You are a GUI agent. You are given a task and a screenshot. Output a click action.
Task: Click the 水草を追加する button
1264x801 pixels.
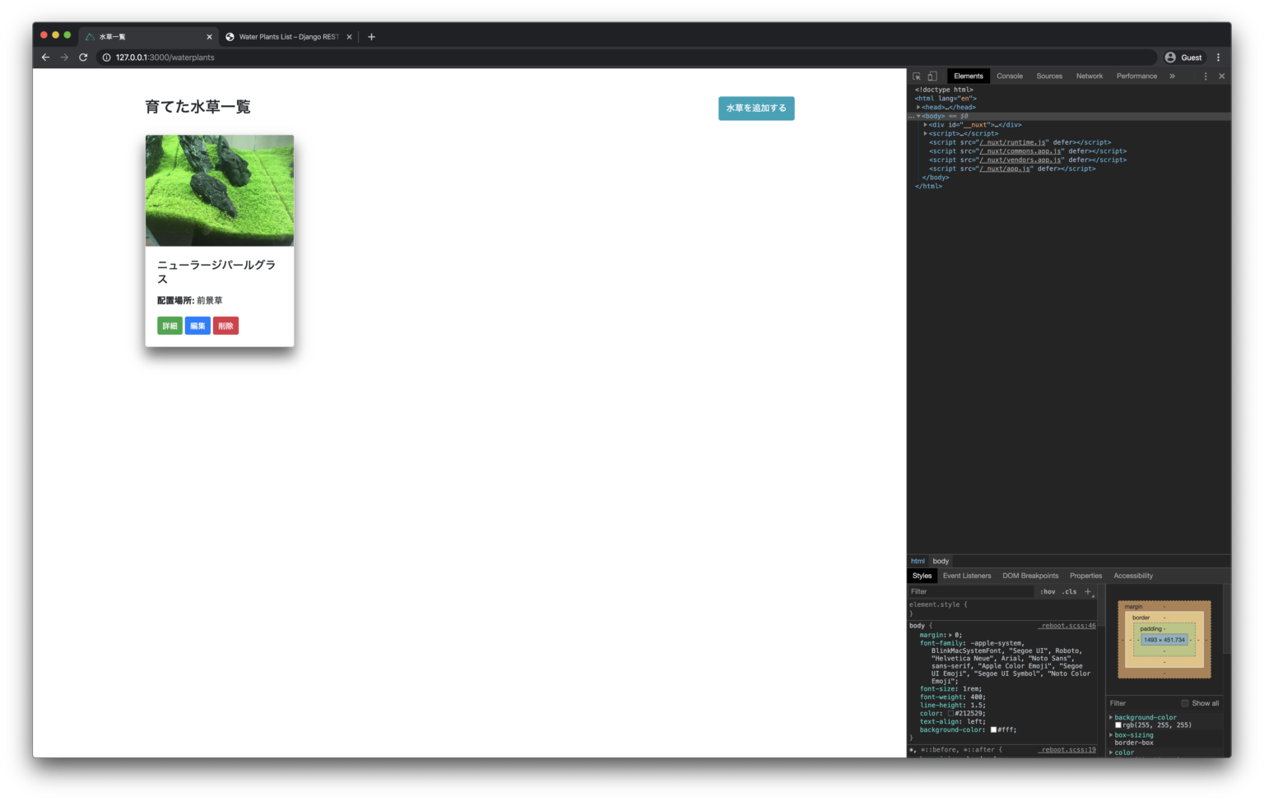point(755,108)
